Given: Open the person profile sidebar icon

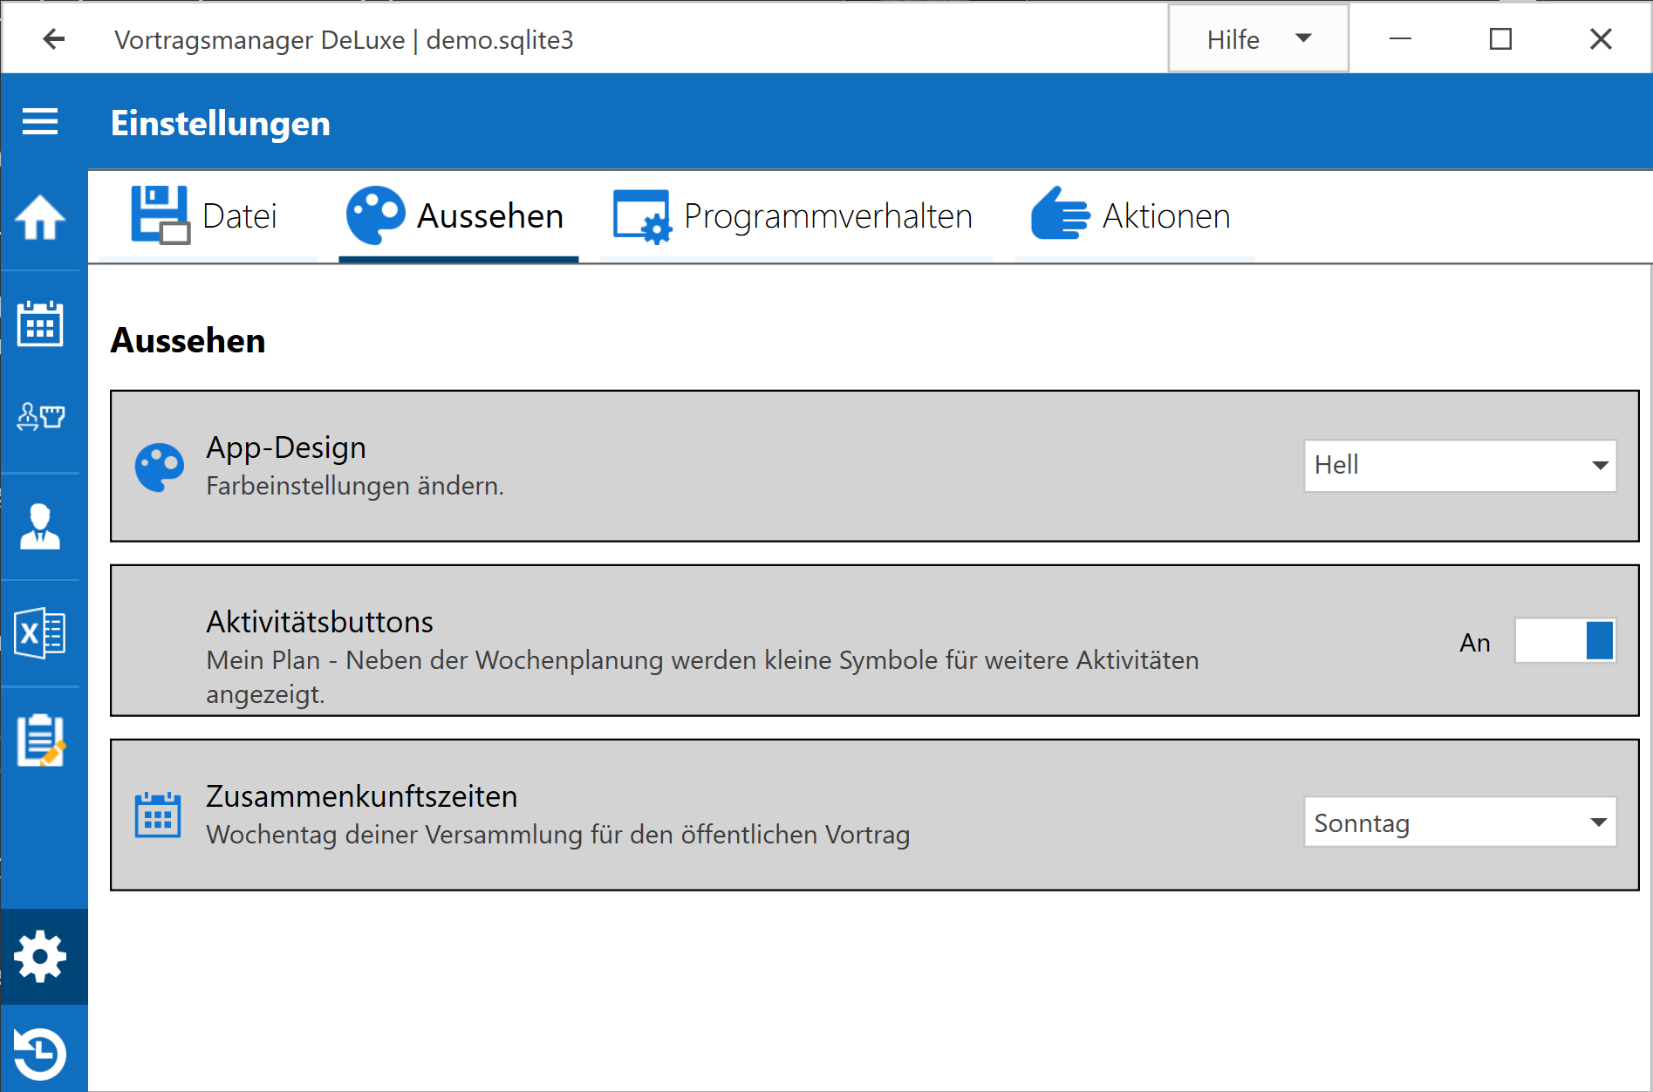Looking at the screenshot, I should coord(40,526).
